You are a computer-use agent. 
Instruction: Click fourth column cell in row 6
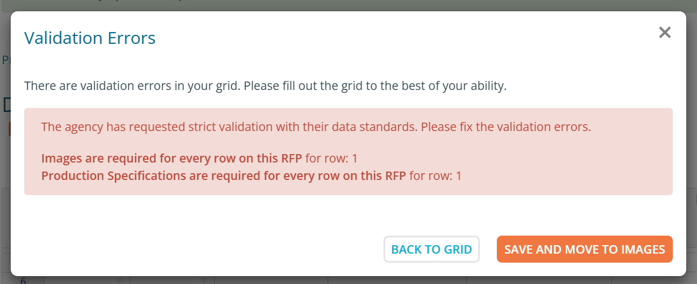(397, 280)
